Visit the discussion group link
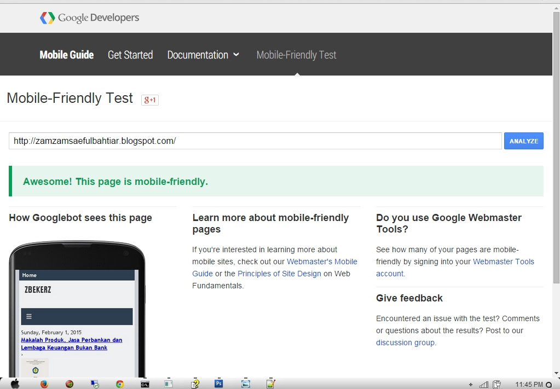This screenshot has height=389, width=560. coord(405,342)
